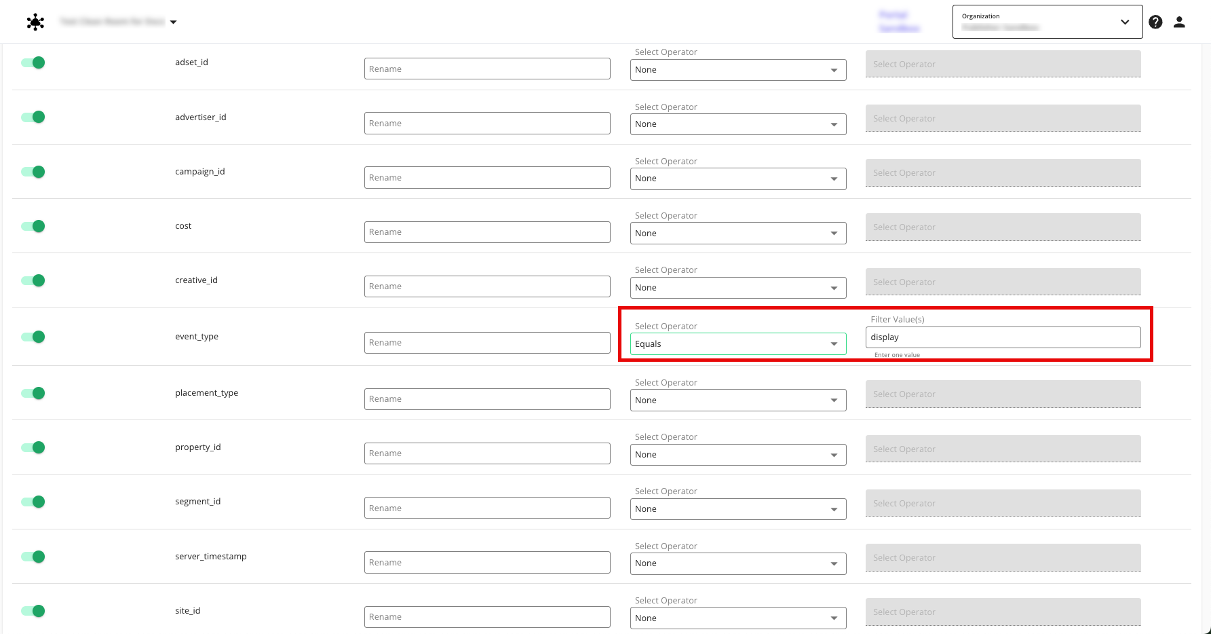Turn off the server_timestamp toggle
Viewport: 1211px width, 634px height.
coord(33,557)
